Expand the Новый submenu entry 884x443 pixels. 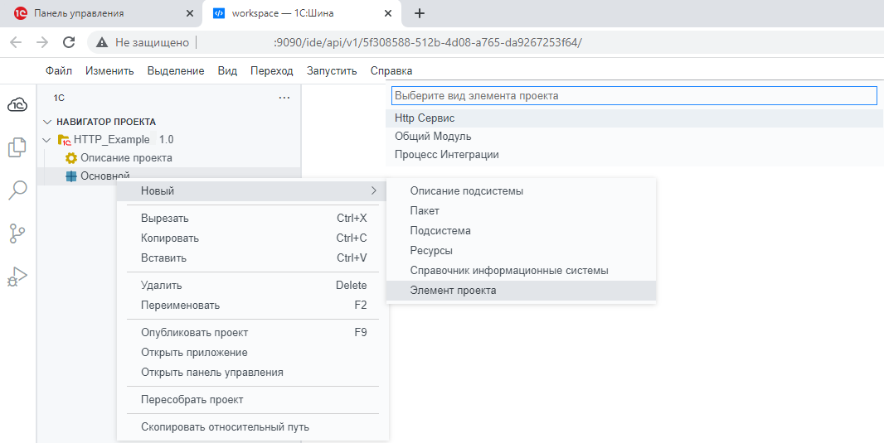pyautogui.click(x=253, y=191)
